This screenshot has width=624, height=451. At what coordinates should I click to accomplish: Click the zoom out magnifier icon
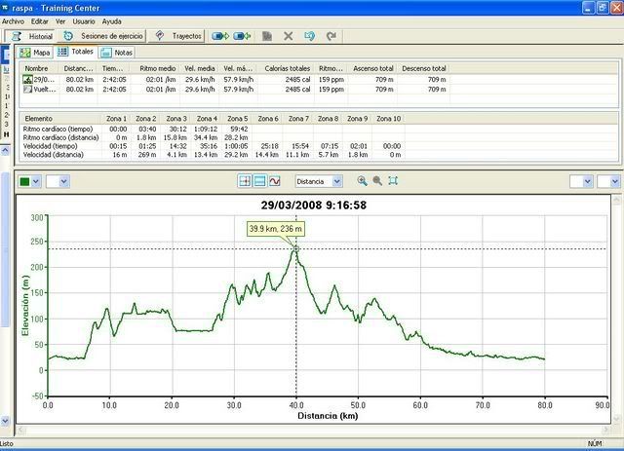point(377,181)
